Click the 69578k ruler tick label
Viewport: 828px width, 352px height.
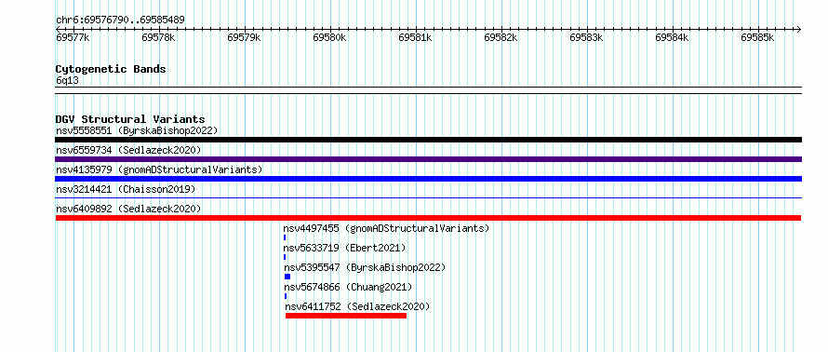point(158,37)
